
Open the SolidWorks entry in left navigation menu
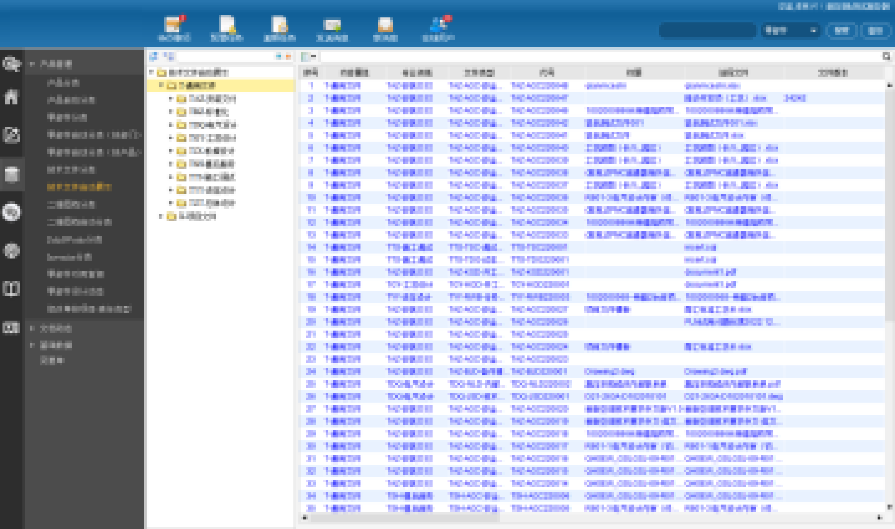point(74,239)
